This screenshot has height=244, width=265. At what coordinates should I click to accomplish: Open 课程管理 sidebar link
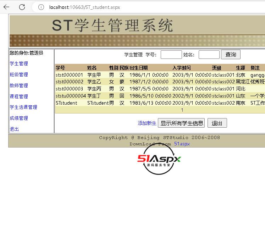19,96
